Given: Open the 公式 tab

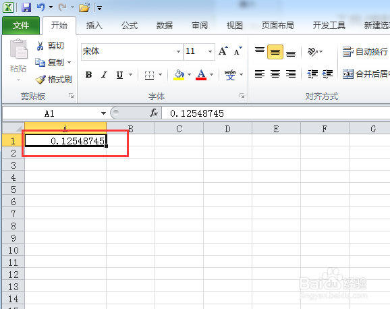Looking at the screenshot, I should tap(130, 26).
